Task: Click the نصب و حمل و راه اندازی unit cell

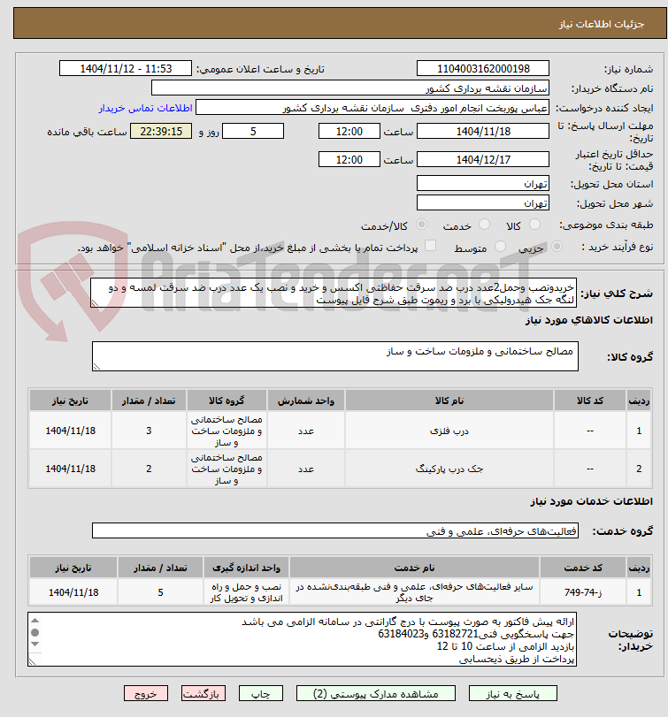Action: (x=246, y=592)
